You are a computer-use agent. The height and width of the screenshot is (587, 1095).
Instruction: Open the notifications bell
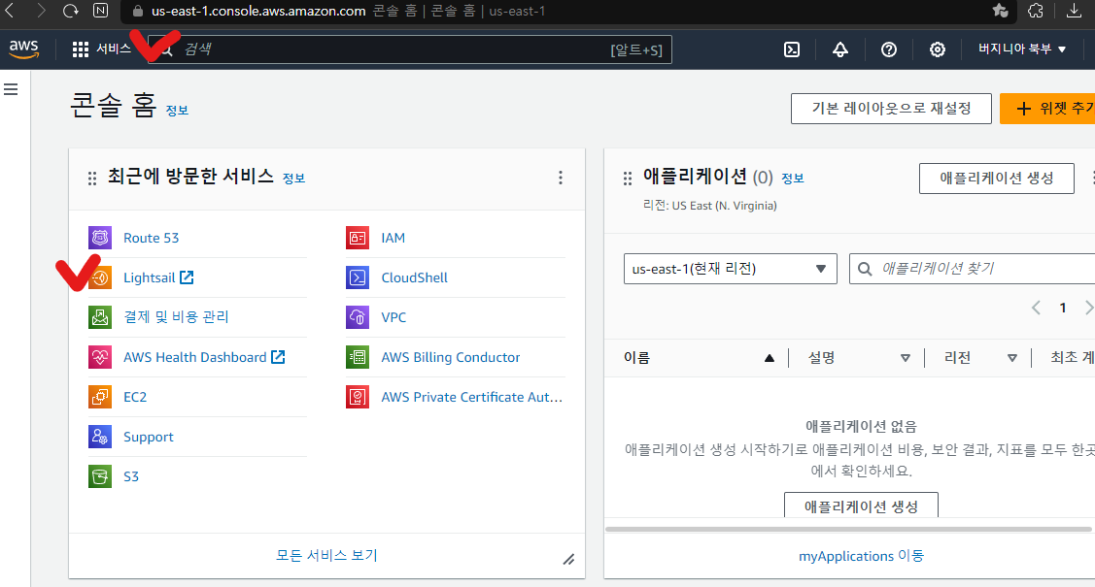(x=840, y=49)
